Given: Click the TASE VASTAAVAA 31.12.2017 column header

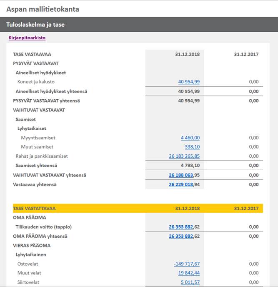Looking at the screenshot, I should [246, 54].
